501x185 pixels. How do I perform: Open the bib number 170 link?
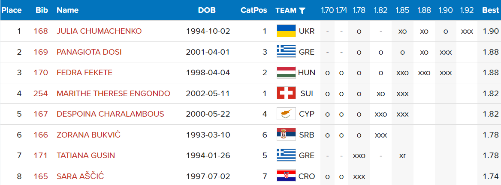pyautogui.click(x=41, y=73)
